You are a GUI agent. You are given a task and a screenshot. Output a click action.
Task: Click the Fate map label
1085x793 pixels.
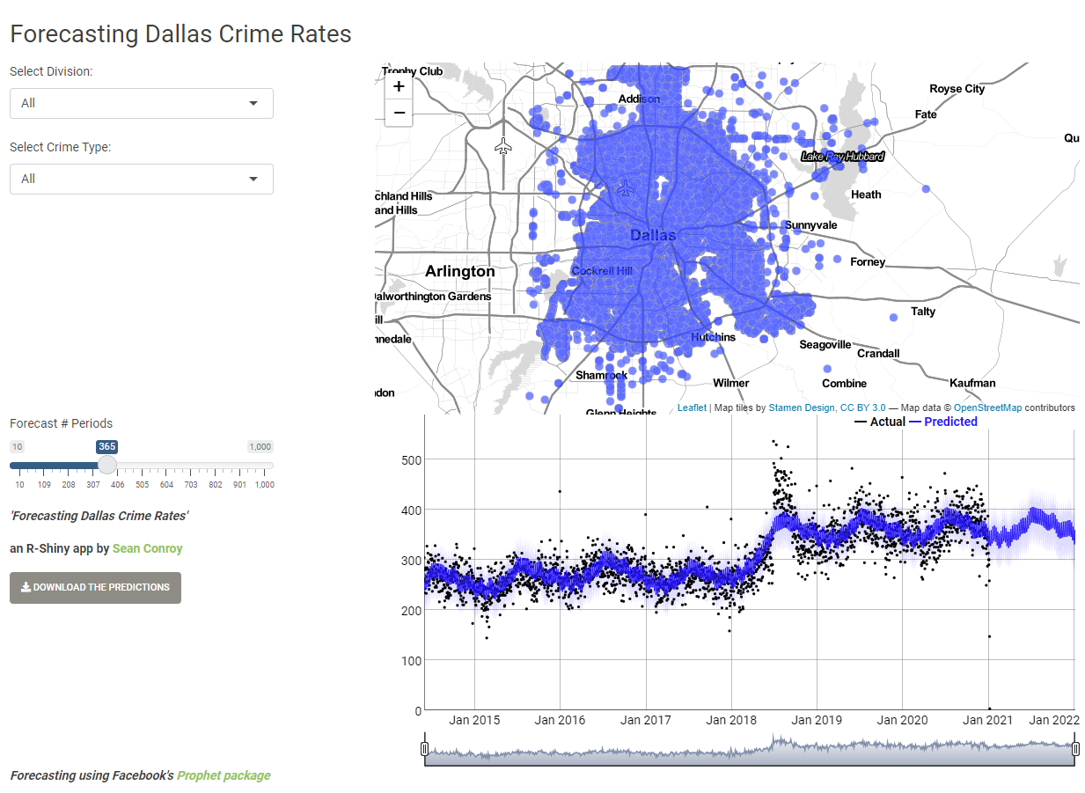click(926, 114)
